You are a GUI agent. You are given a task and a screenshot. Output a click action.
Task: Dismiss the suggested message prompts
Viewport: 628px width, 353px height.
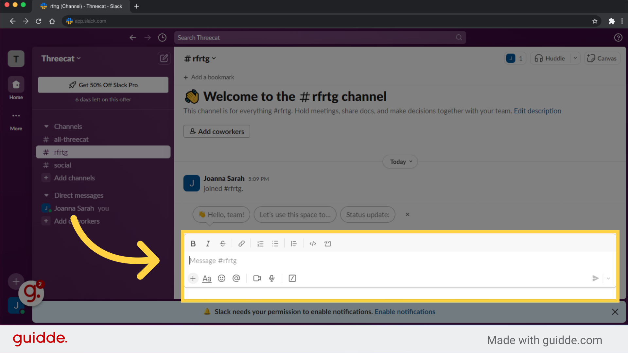[407, 214]
